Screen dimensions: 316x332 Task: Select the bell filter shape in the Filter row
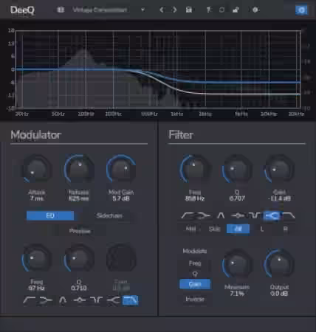(221, 215)
